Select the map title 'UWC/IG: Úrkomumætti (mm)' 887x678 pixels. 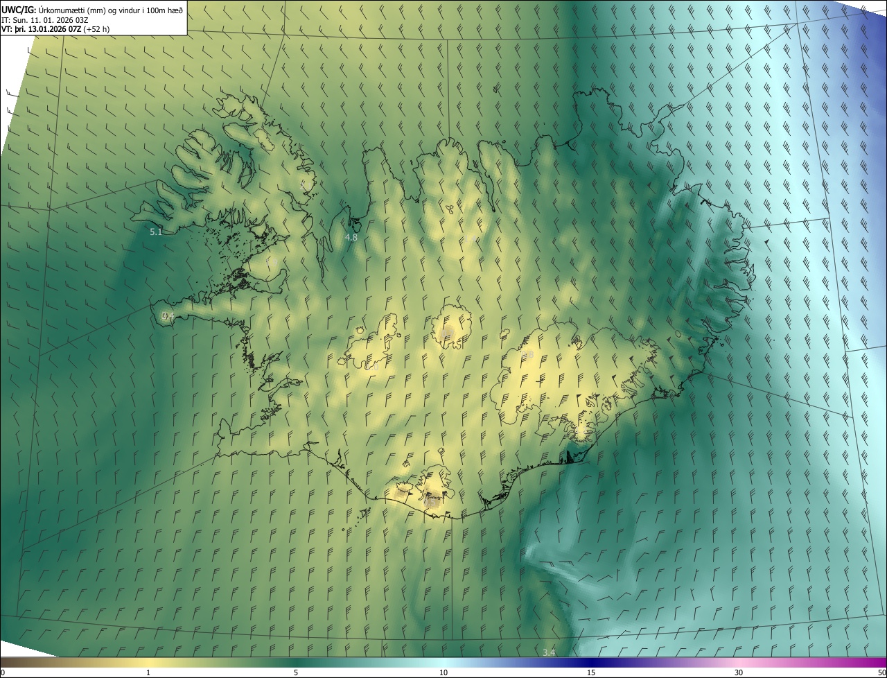pyautogui.click(x=55, y=9)
